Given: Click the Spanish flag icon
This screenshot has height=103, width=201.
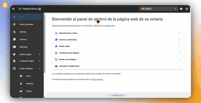Looking at the screenshot, I should 143,9.
